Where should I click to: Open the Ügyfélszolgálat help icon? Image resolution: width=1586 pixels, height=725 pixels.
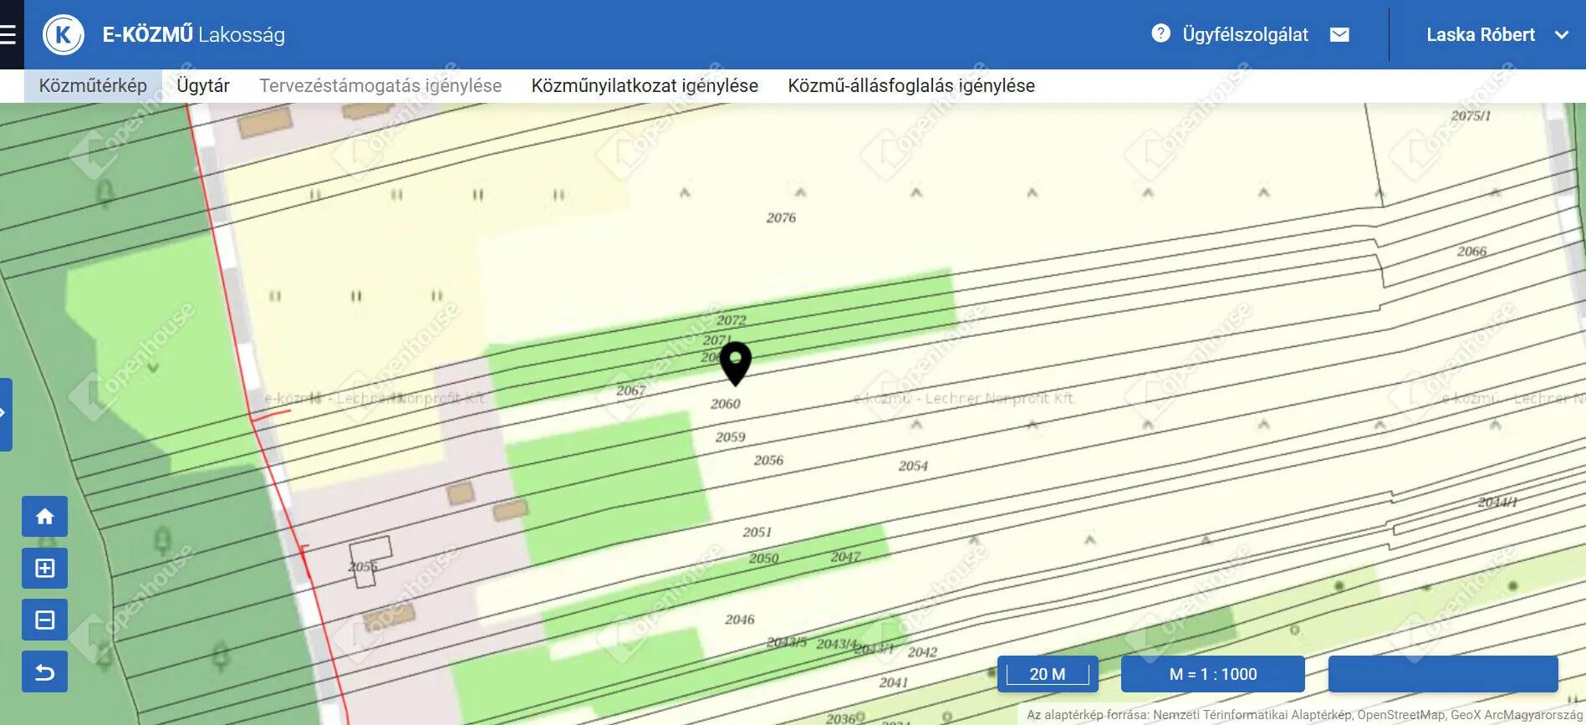(x=1160, y=33)
